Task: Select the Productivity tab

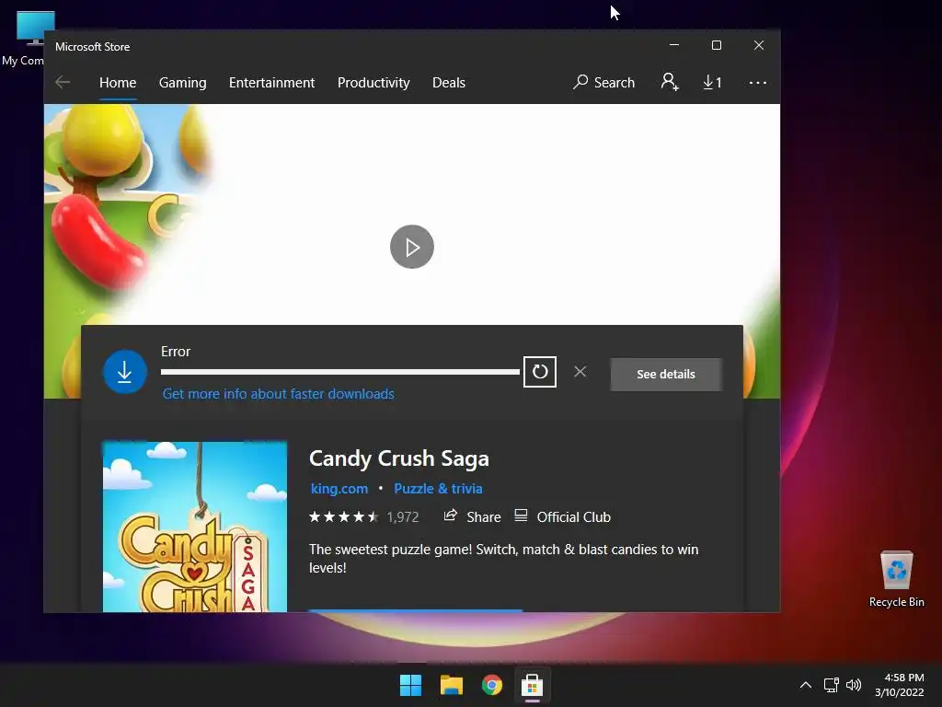Action: point(373,82)
